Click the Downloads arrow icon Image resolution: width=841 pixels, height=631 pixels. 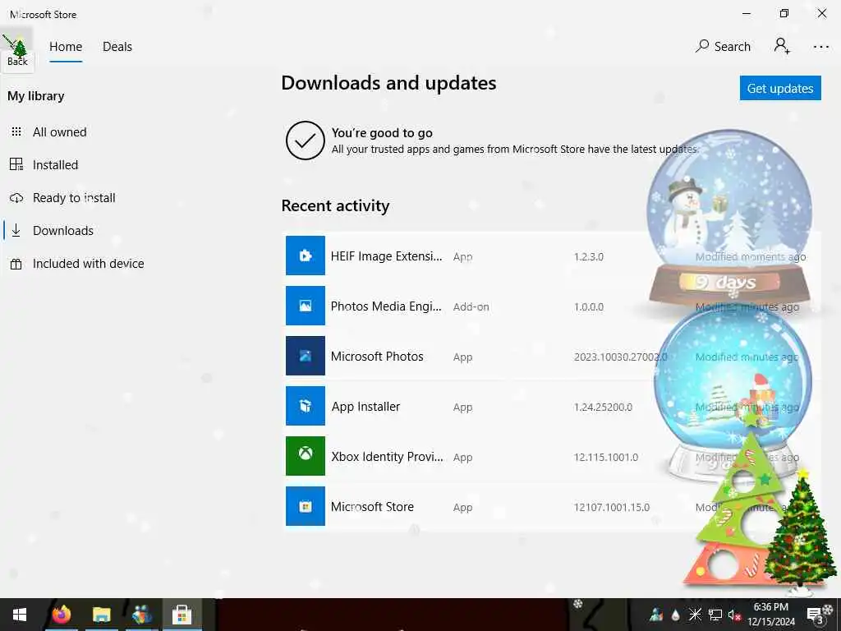(x=16, y=230)
